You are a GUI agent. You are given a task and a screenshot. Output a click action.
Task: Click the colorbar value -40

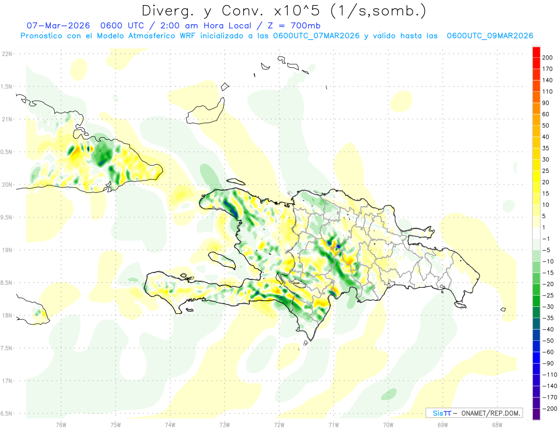coord(547,329)
